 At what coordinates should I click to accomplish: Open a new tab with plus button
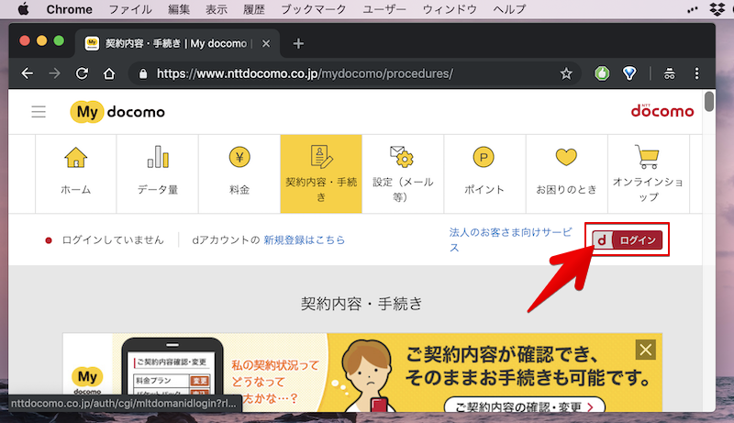[298, 43]
